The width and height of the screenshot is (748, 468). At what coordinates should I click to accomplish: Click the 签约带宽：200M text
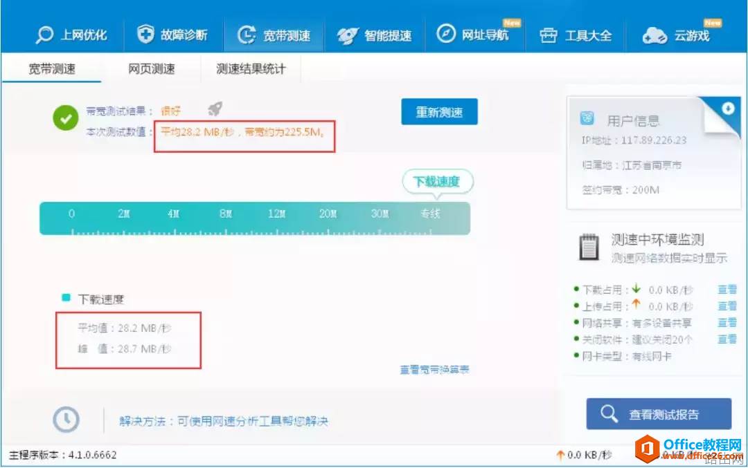pyautogui.click(x=621, y=190)
